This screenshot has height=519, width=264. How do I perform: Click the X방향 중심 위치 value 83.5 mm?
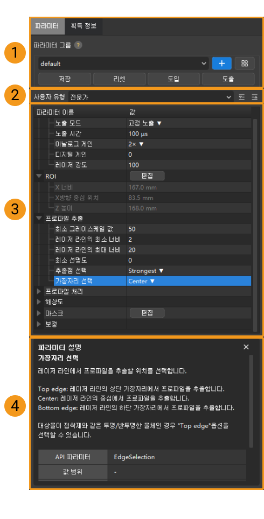(x=141, y=198)
